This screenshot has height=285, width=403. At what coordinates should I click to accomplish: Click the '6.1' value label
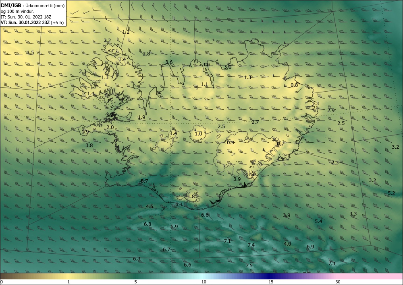(179, 205)
